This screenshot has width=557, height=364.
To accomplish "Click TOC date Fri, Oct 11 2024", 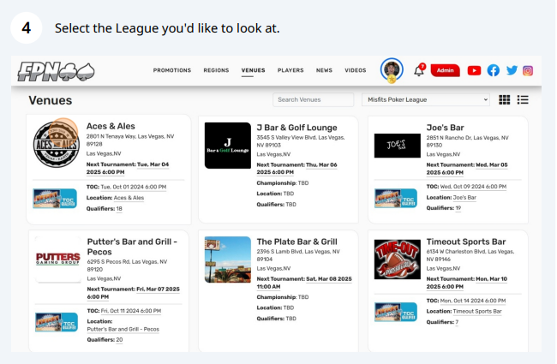I will (x=131, y=311).
